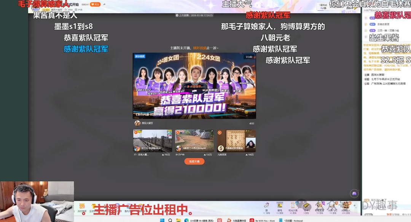
Task: Open Windows taskbar search
Action: pos(170,220)
